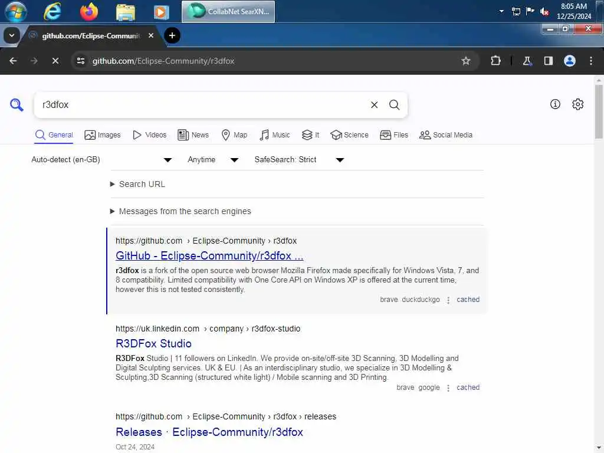
Task: Click the muted volume tray icon
Action: pyautogui.click(x=544, y=12)
